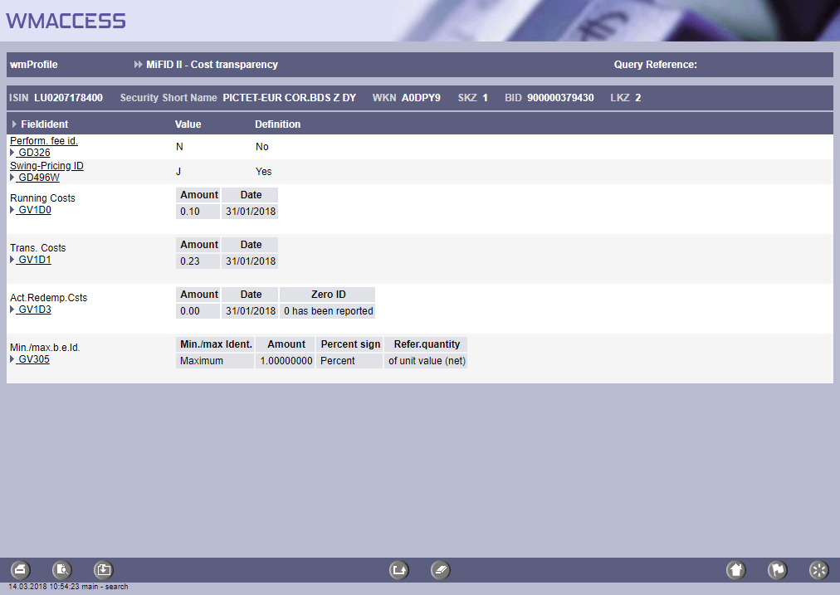Click the Value column header
This screenshot has width=840, height=595.
point(188,124)
